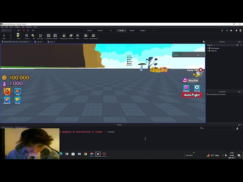This screenshot has height=182, width=243.
Task: Open Google Chrome from the taskbar
Action: click(x=85, y=154)
